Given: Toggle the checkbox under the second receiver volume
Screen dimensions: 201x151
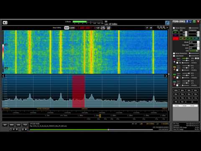Looking at the screenshot, I should [x=177, y=70].
